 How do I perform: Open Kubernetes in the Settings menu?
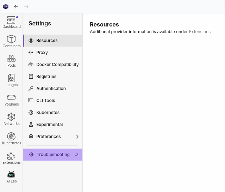pos(53,113)
